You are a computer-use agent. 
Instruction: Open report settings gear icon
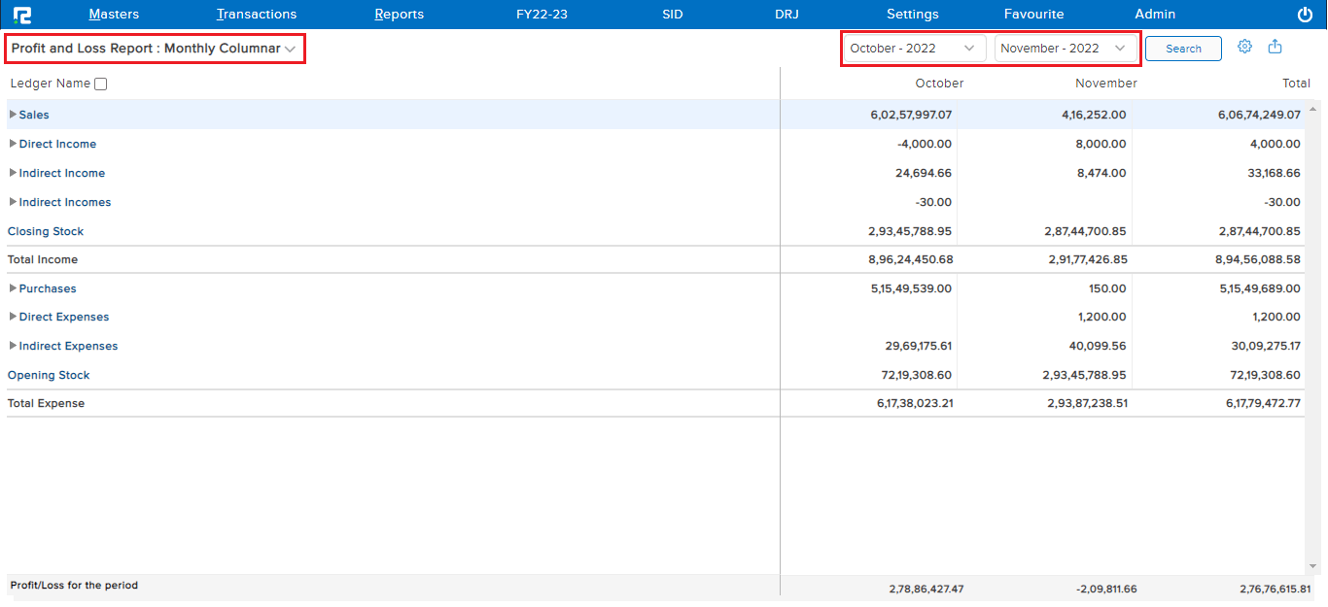(x=1244, y=47)
